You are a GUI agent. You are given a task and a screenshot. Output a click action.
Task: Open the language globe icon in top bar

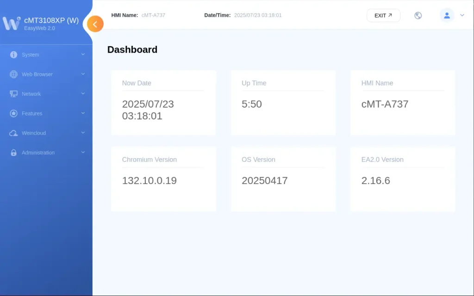pos(418,15)
